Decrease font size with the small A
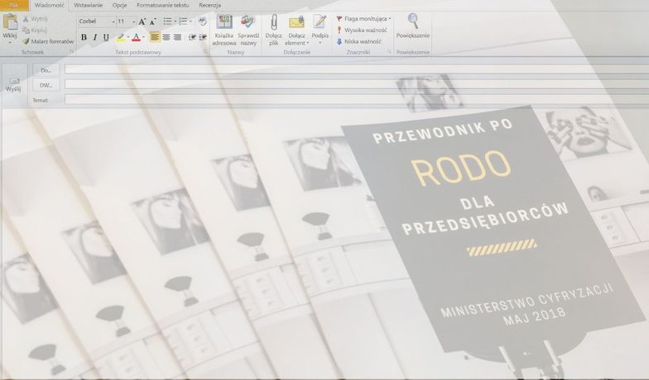The image size is (649, 380). pyautogui.click(x=152, y=21)
